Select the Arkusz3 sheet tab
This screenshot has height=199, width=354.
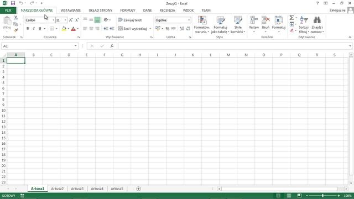77,188
